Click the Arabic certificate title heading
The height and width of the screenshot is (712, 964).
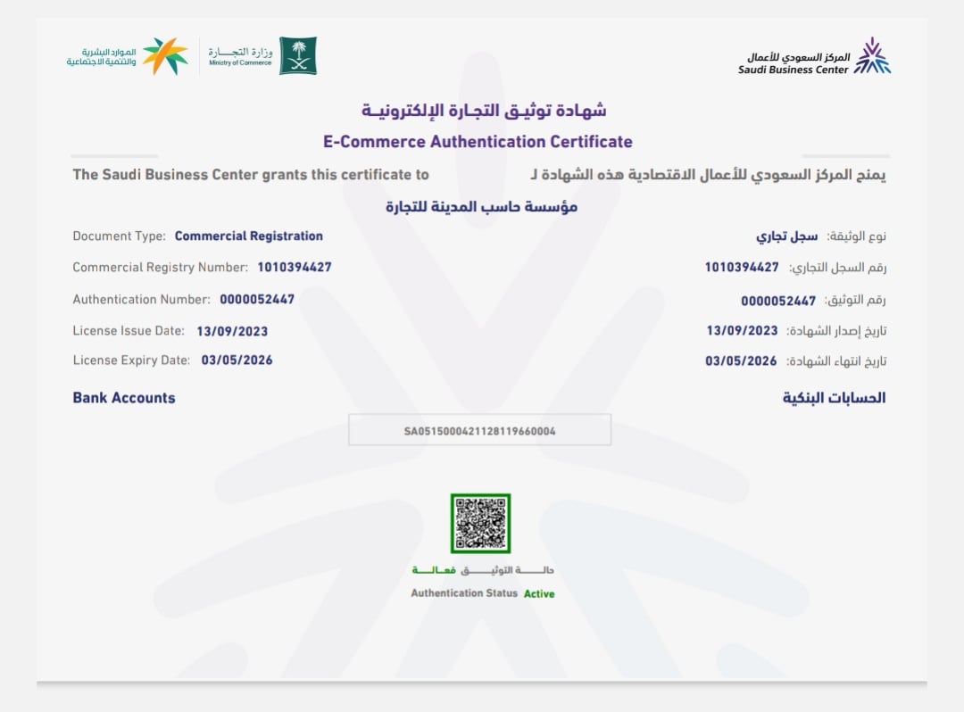484,111
